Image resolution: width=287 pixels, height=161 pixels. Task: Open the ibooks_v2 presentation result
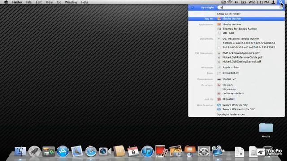236,79
